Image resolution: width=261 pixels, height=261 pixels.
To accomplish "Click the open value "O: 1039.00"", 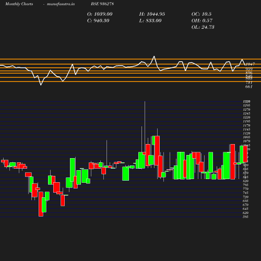I will 100,14.
